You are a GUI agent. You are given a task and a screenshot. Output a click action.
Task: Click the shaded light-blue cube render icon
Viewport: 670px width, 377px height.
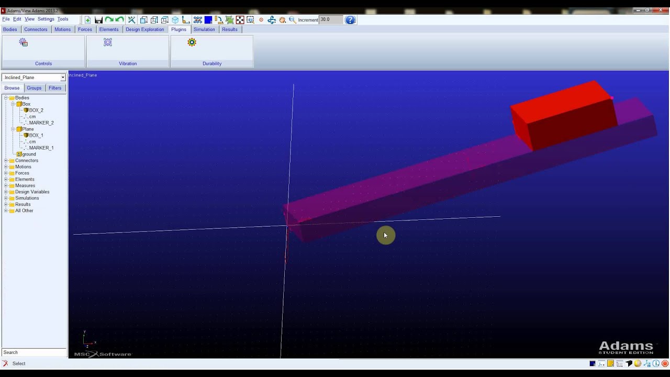point(175,20)
